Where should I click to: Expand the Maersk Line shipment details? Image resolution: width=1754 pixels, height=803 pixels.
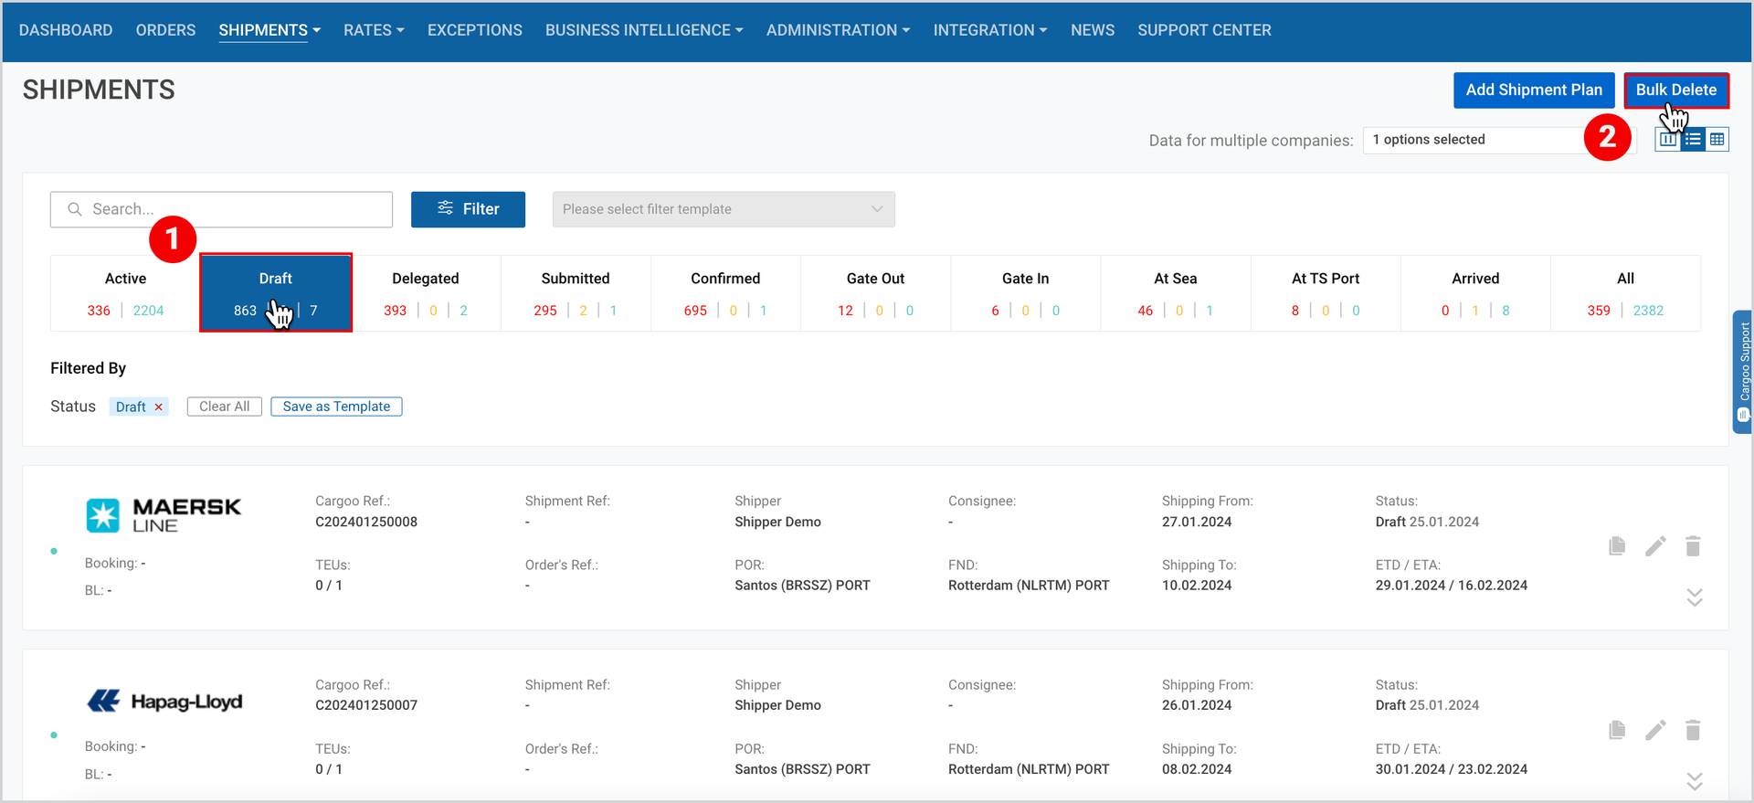click(1695, 597)
